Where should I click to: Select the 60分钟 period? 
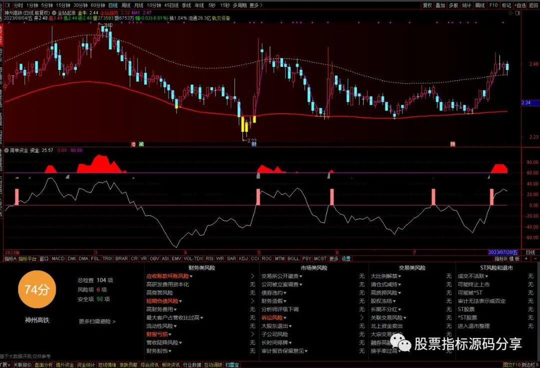click(98, 5)
